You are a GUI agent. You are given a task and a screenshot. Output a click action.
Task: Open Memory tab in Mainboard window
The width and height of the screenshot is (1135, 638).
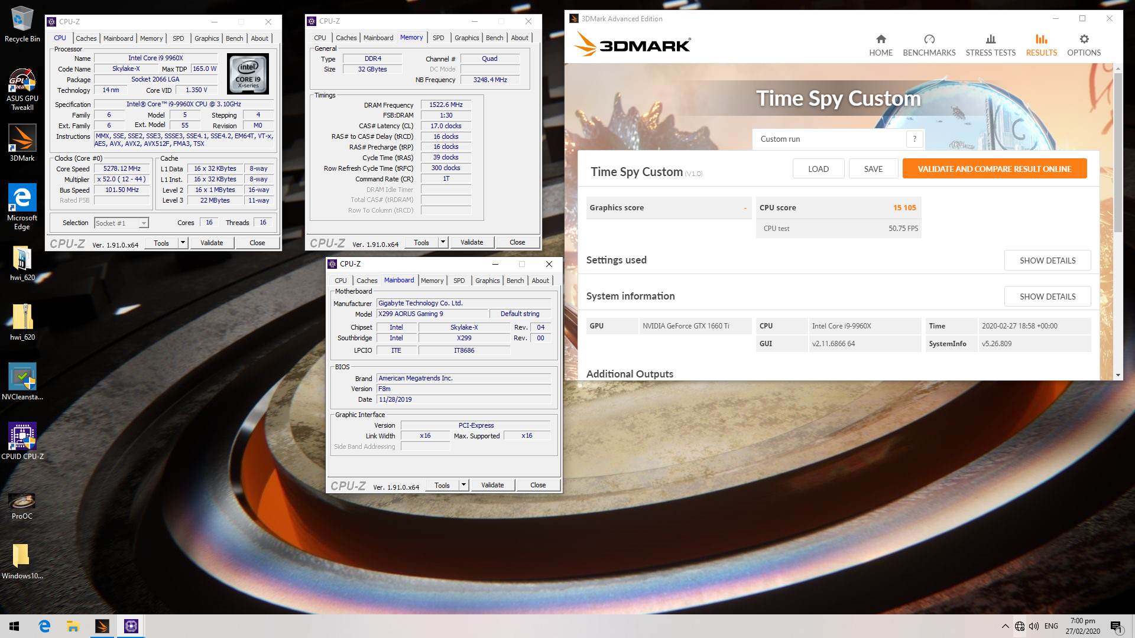pos(432,281)
